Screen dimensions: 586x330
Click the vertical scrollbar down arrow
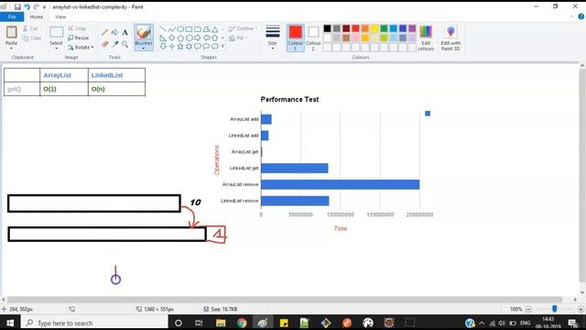coord(582,292)
